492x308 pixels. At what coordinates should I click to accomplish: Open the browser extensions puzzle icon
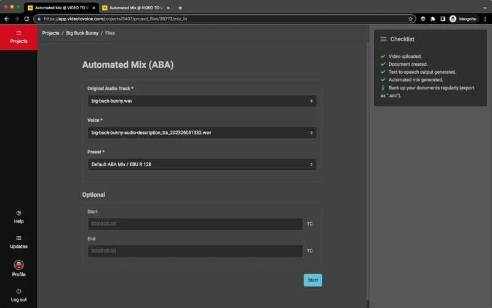[x=433, y=18]
